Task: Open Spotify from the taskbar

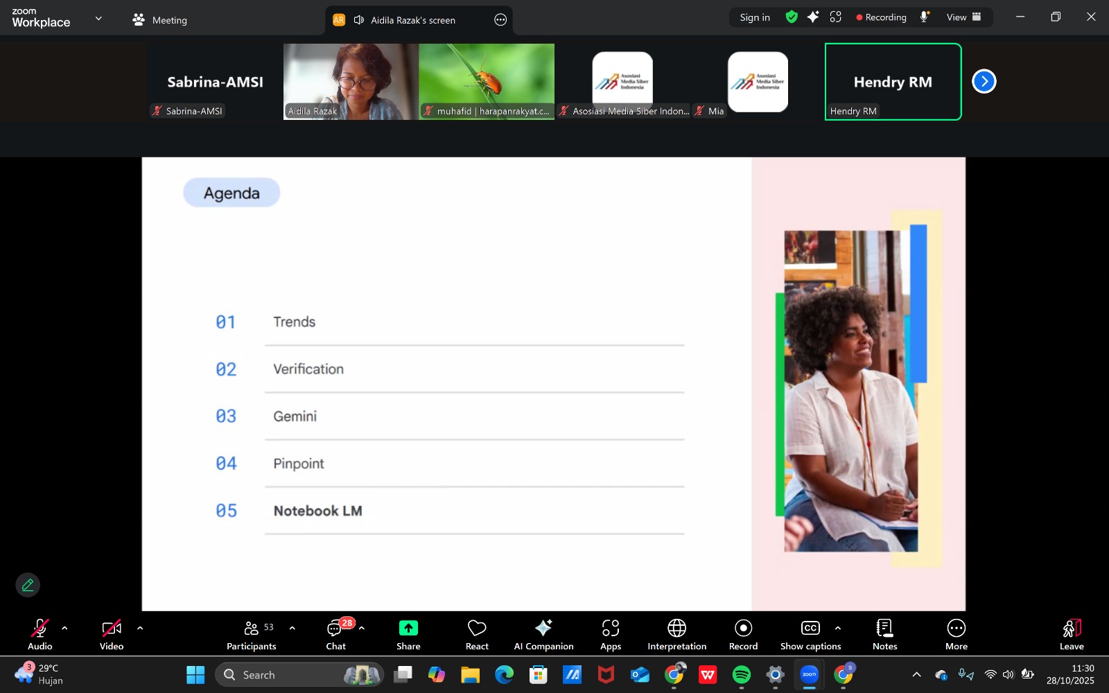Action: tap(741, 674)
